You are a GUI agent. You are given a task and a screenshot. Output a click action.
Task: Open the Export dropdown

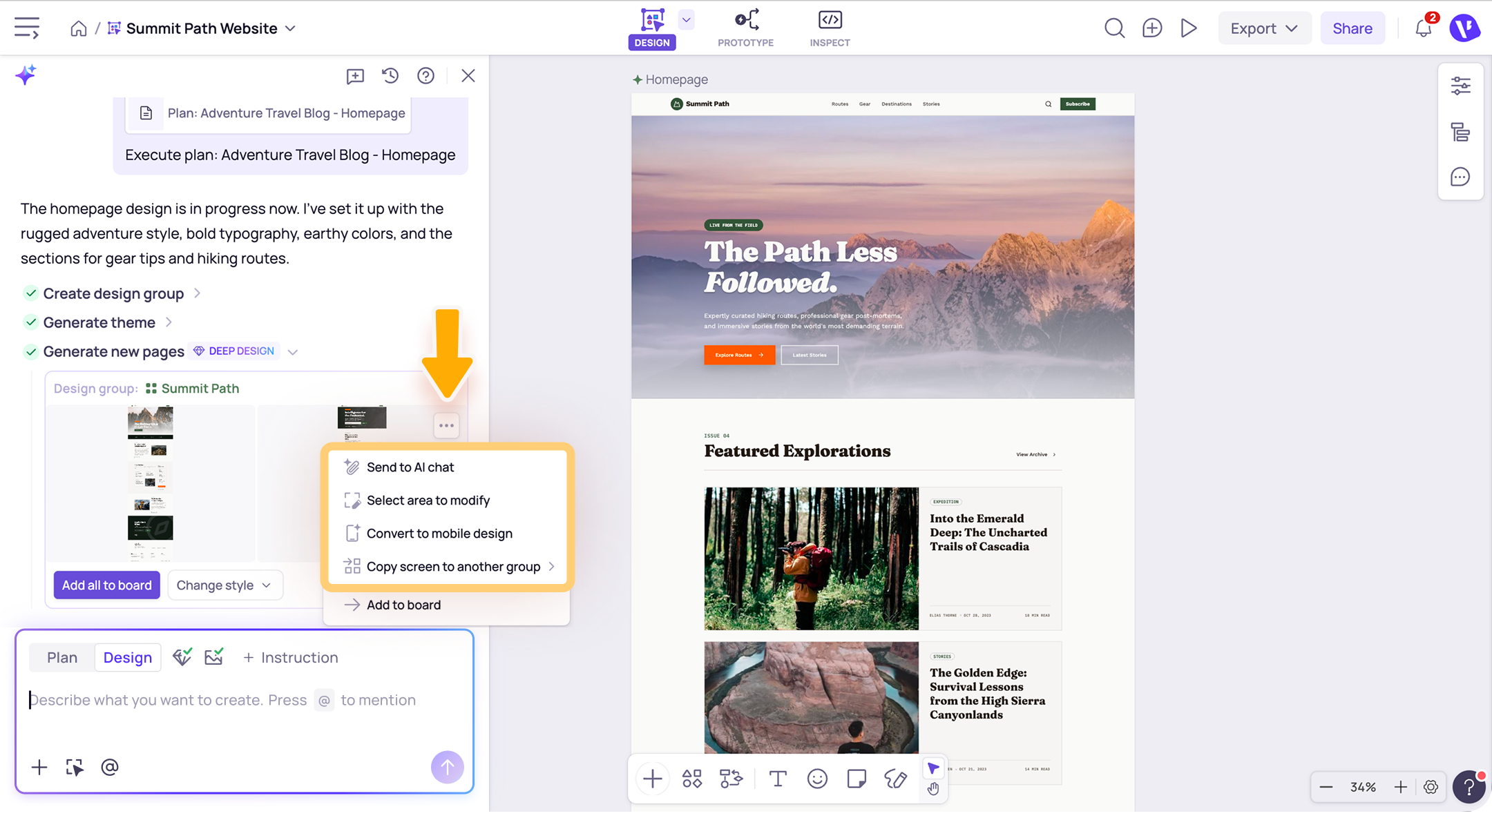click(1264, 28)
